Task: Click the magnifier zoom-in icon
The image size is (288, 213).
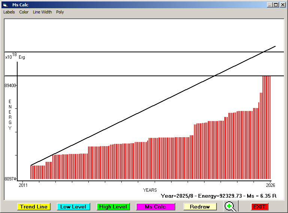Action: point(231,206)
